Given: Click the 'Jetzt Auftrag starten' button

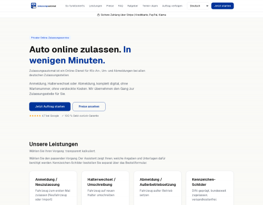Looking at the screenshot, I should coord(50,106).
